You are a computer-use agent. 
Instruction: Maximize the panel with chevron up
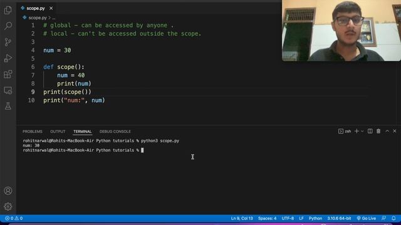click(387, 131)
